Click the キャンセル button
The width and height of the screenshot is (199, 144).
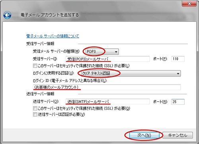pos(178,135)
